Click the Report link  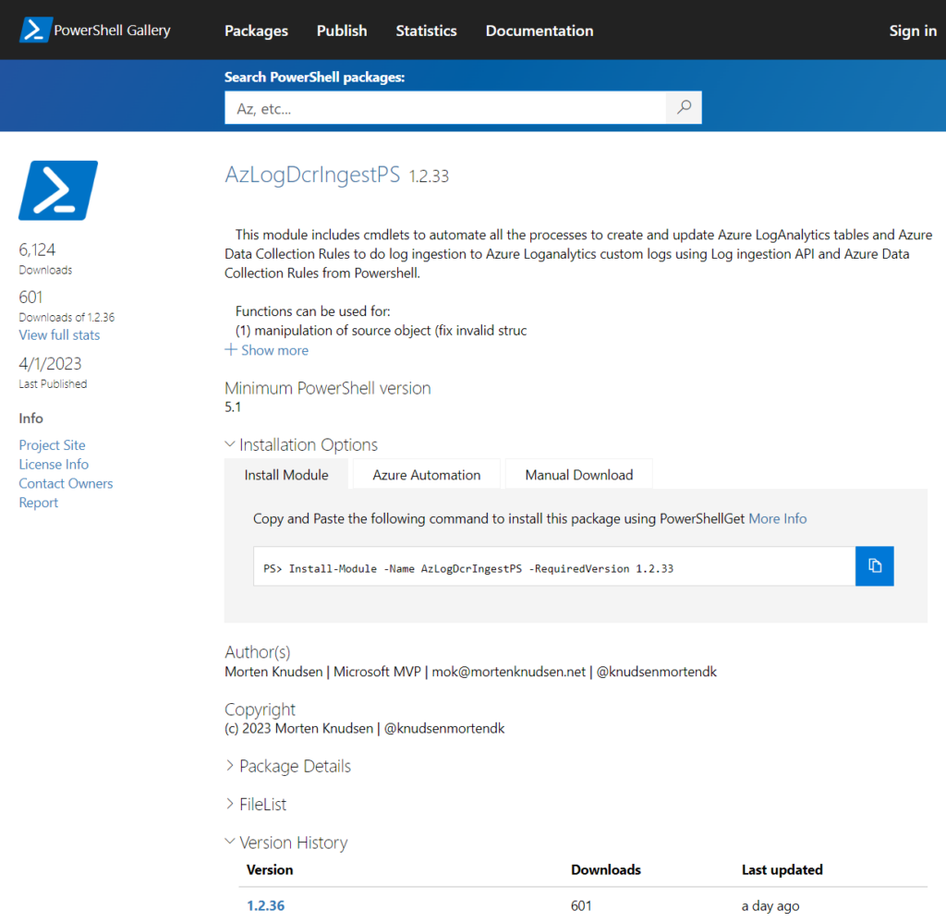[39, 503]
